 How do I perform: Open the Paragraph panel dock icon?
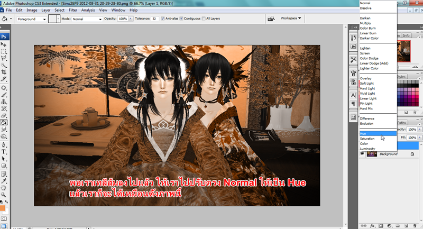[353, 104]
